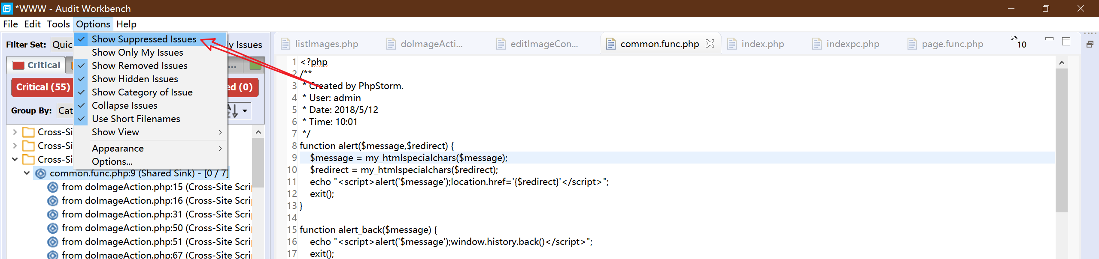Close the Options menu via menu bar
The width and height of the screenshot is (1099, 259).
click(x=93, y=24)
